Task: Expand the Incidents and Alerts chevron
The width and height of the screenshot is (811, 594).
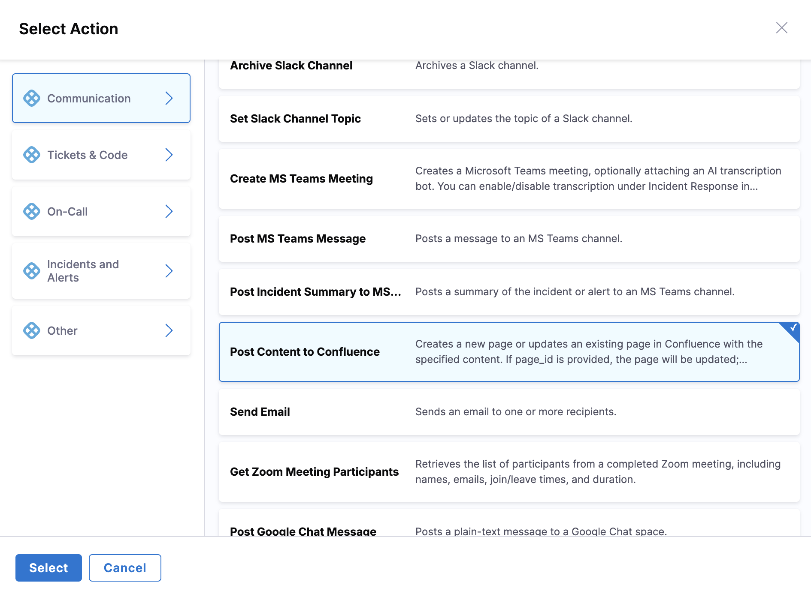Action: click(x=169, y=271)
